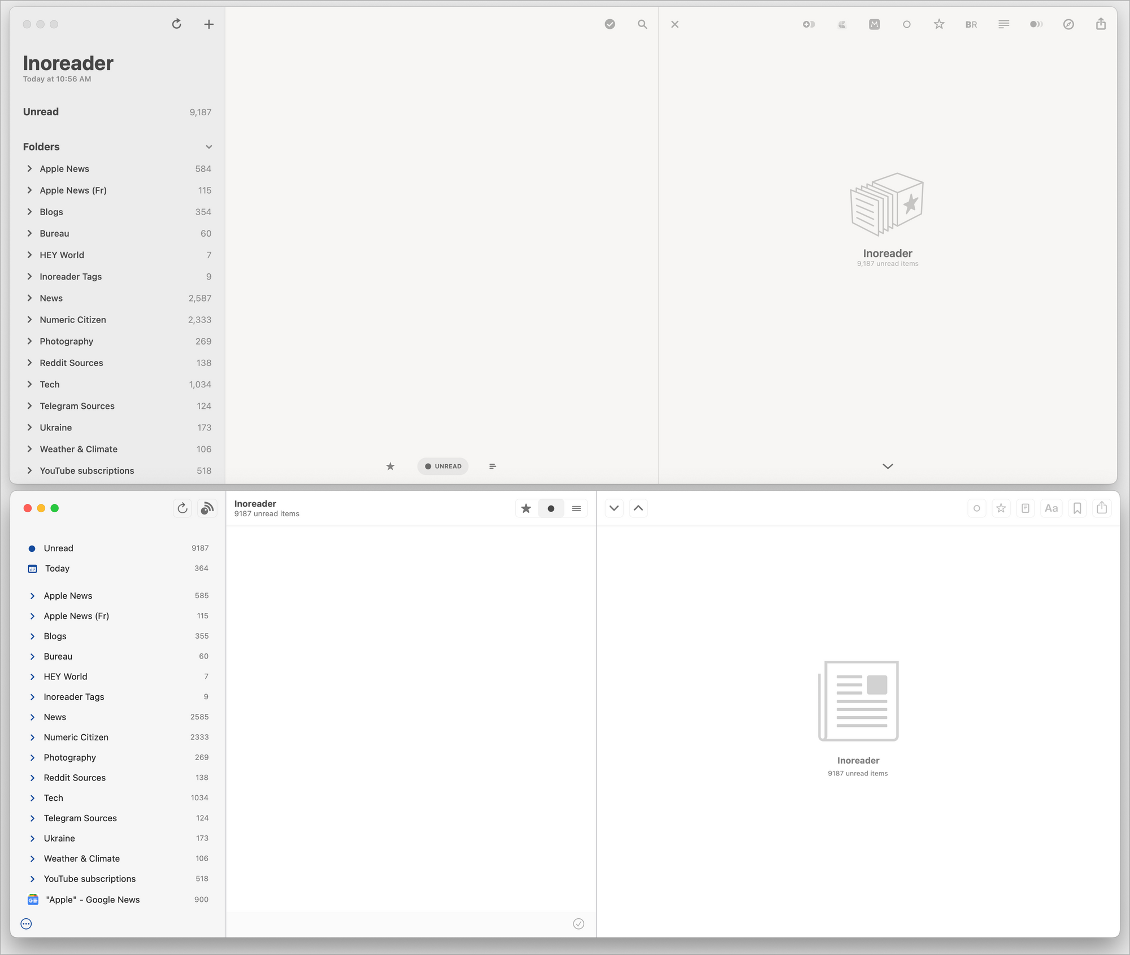This screenshot has height=955, width=1130.
Task: Click the refresh/reload icon in top toolbar
Action: point(175,24)
